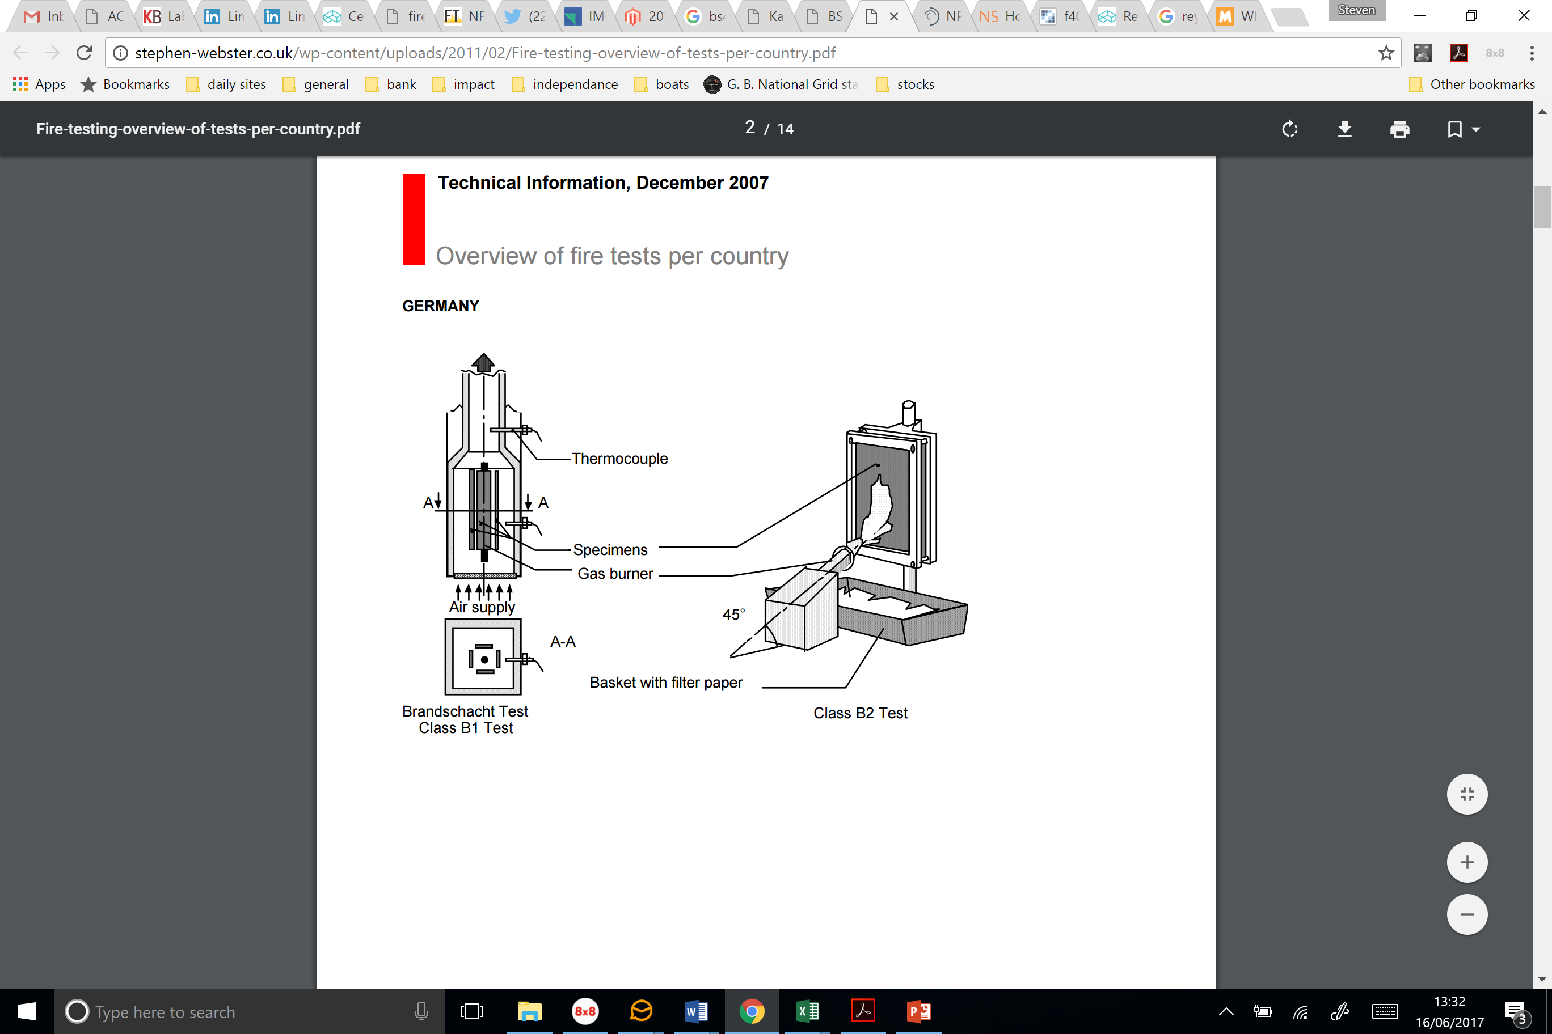This screenshot has height=1034, width=1552.
Task: Open Microsoft Word from taskbar
Action: click(696, 1011)
